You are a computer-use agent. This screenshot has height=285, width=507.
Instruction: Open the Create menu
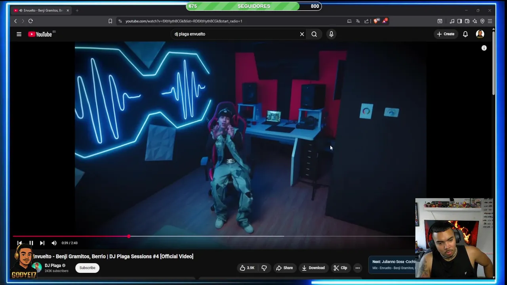tap(446, 34)
